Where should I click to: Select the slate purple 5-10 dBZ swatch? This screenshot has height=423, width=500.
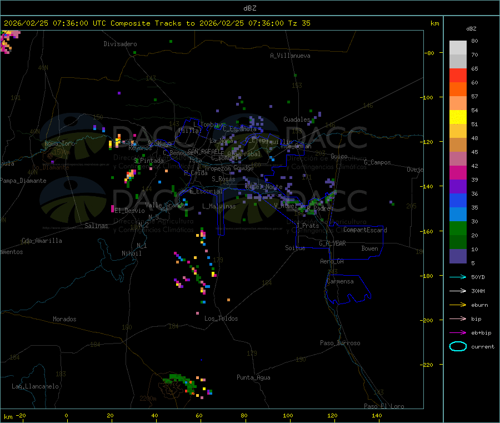point(458,256)
